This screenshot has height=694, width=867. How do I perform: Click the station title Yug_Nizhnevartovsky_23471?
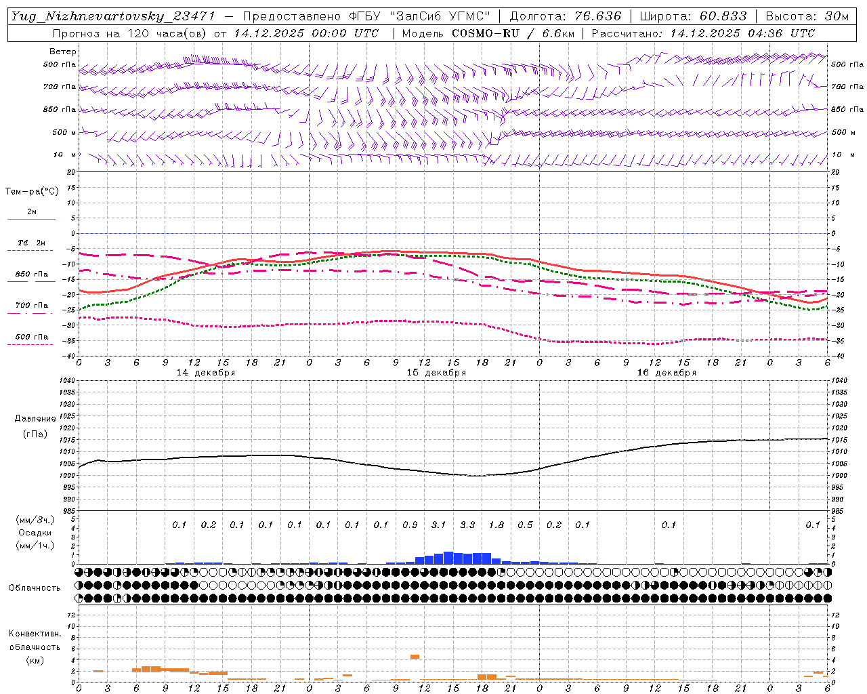point(113,16)
